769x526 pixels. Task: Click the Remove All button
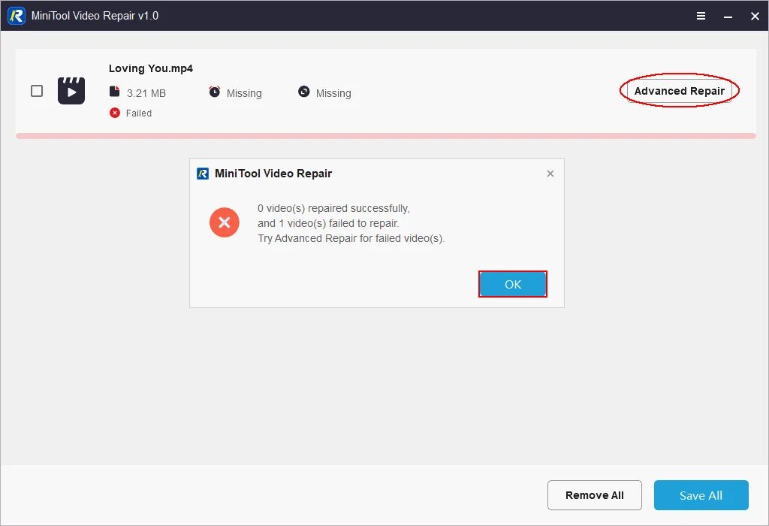595,495
